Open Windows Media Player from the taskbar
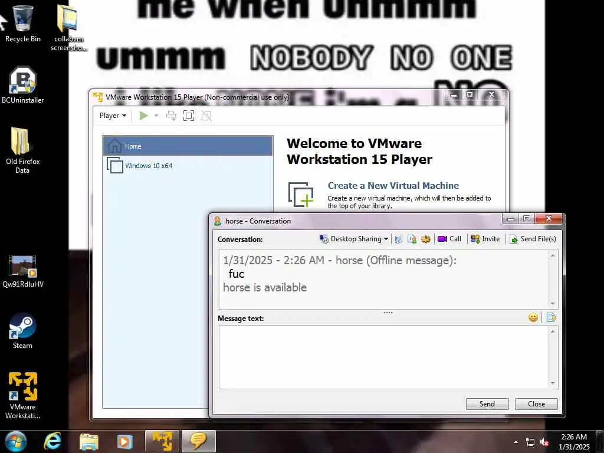The image size is (604, 453). pos(125,441)
